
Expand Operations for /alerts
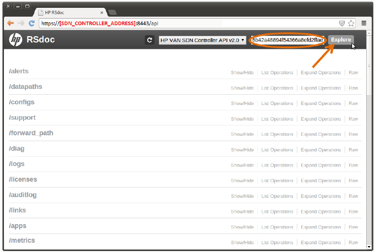click(321, 73)
